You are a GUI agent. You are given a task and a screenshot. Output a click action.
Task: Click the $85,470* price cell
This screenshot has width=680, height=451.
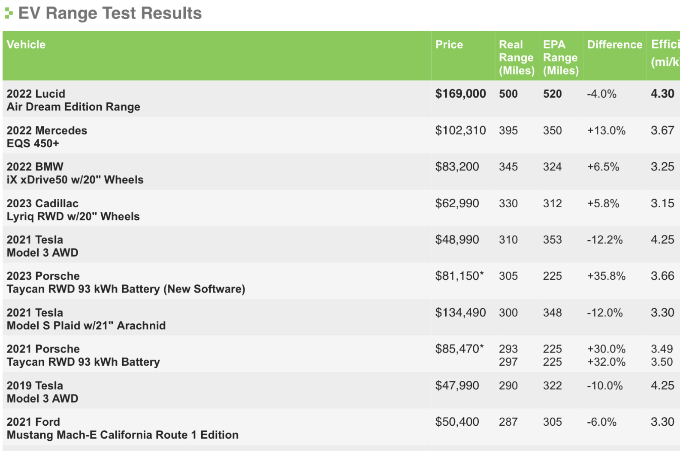click(459, 349)
